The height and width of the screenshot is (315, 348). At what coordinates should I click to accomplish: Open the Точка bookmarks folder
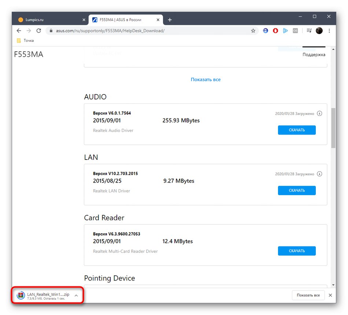[24, 40]
